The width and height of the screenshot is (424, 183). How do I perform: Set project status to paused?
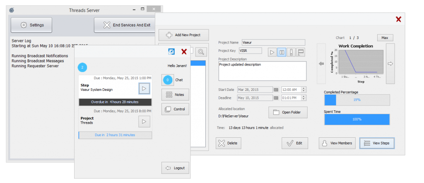click(x=282, y=52)
